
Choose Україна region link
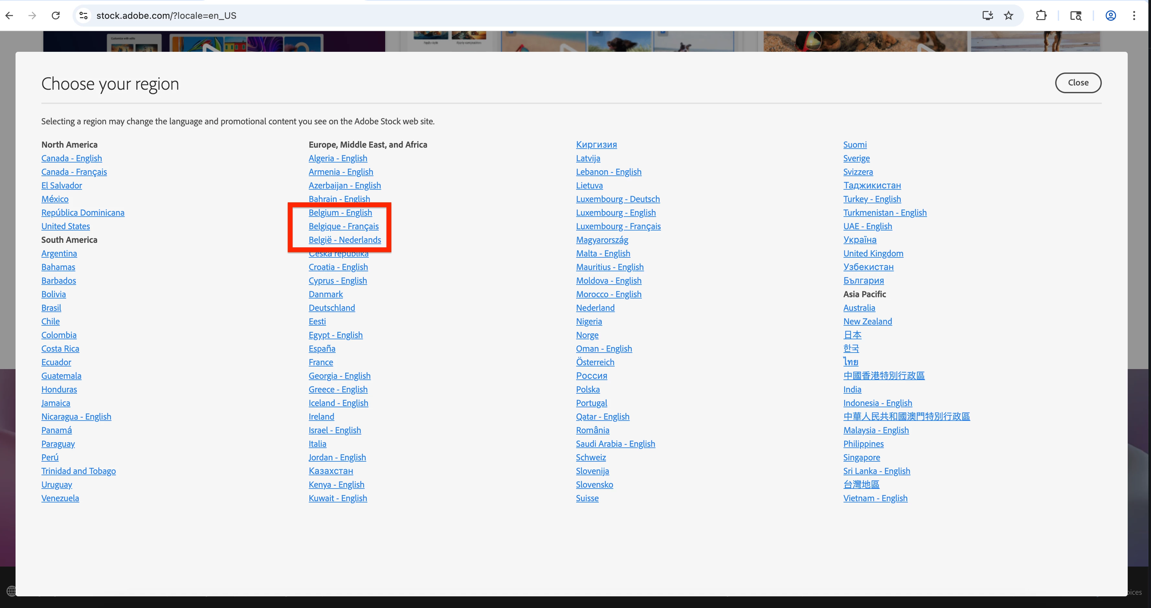(860, 240)
